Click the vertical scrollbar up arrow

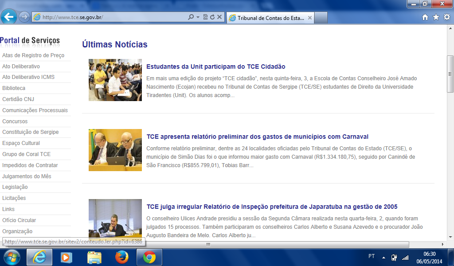tap(450, 28)
